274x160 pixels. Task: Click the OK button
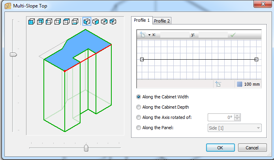(220, 148)
